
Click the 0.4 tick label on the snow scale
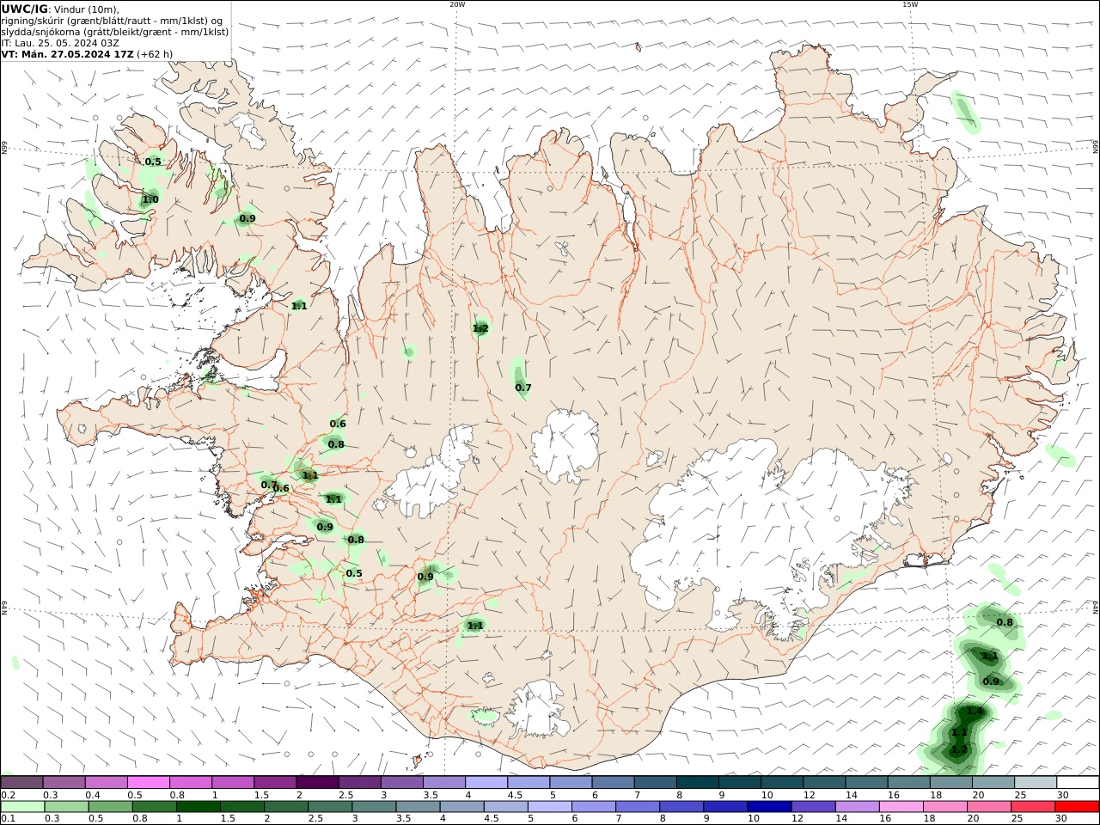pos(93,795)
